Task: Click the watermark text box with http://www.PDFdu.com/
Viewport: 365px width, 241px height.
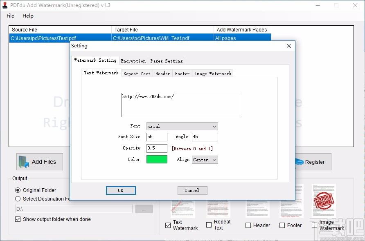Action: click(x=182, y=105)
